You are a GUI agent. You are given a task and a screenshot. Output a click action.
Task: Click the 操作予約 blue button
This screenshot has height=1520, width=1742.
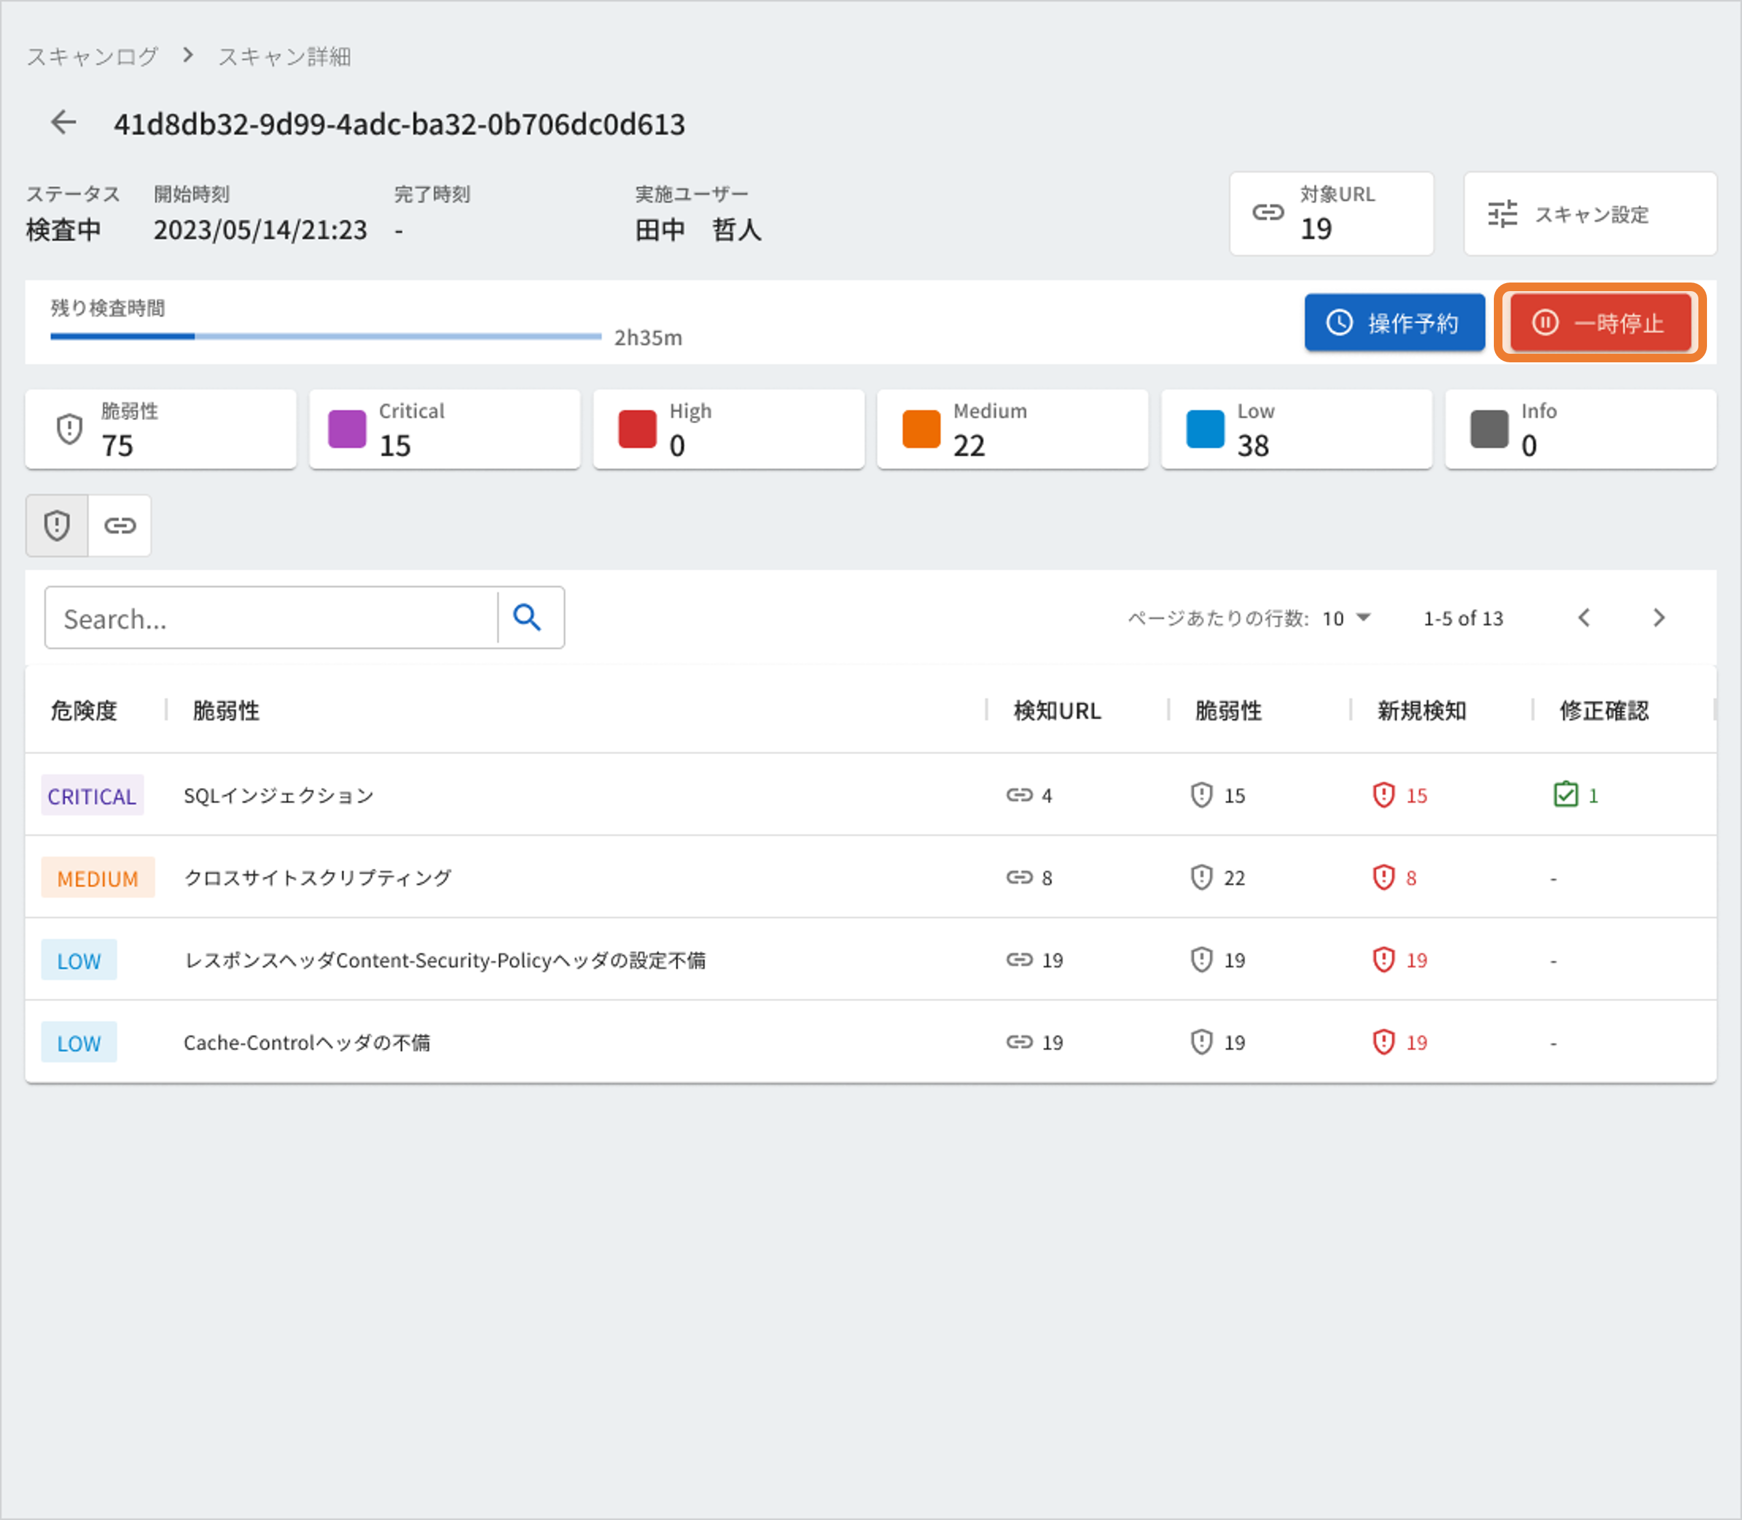[1394, 322]
